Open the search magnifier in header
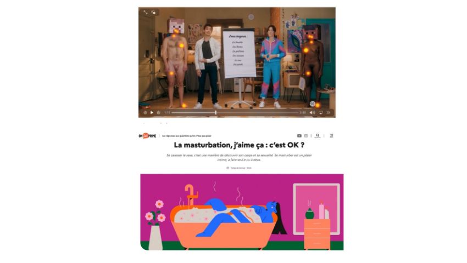467x263 pixels. [318, 136]
